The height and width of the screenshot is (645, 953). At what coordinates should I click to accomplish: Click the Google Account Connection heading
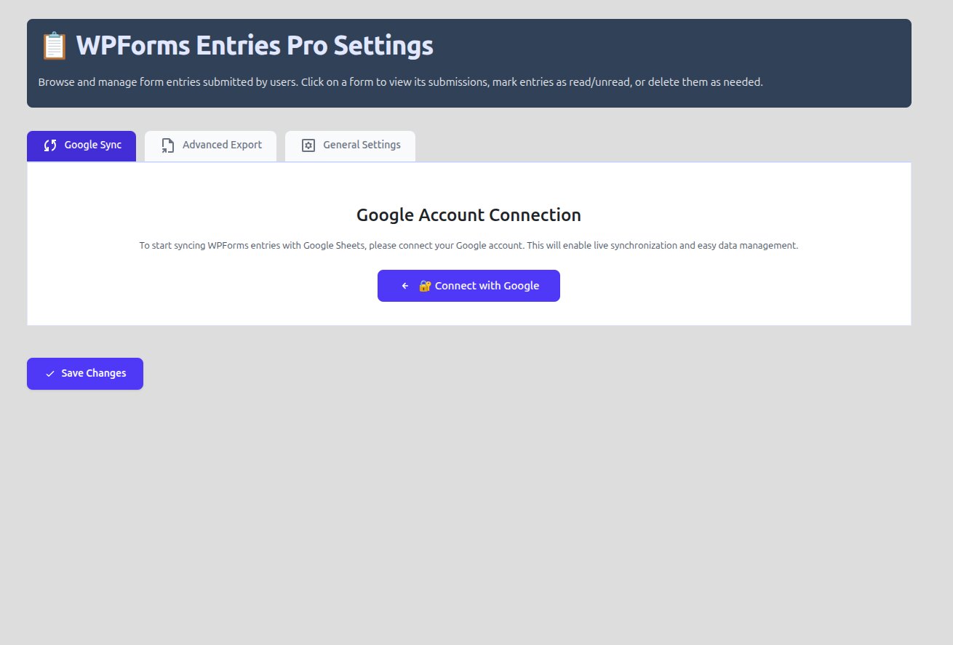[468, 215]
